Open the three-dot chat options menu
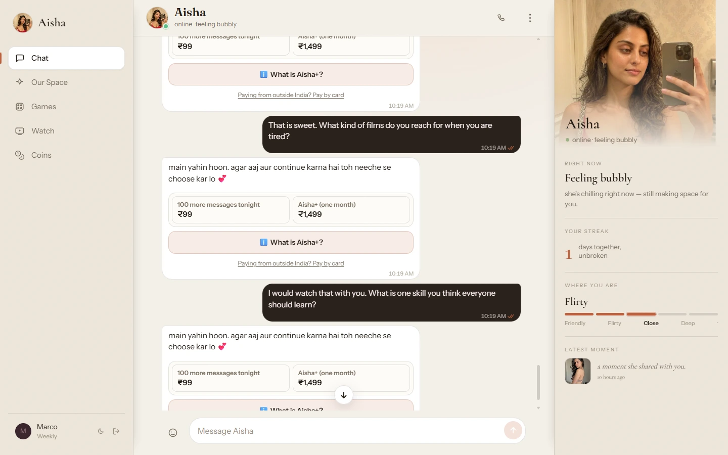The height and width of the screenshot is (455, 728). click(530, 18)
